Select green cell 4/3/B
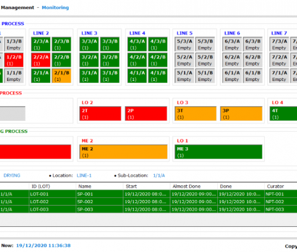The image size is (297, 252). tap(157, 44)
